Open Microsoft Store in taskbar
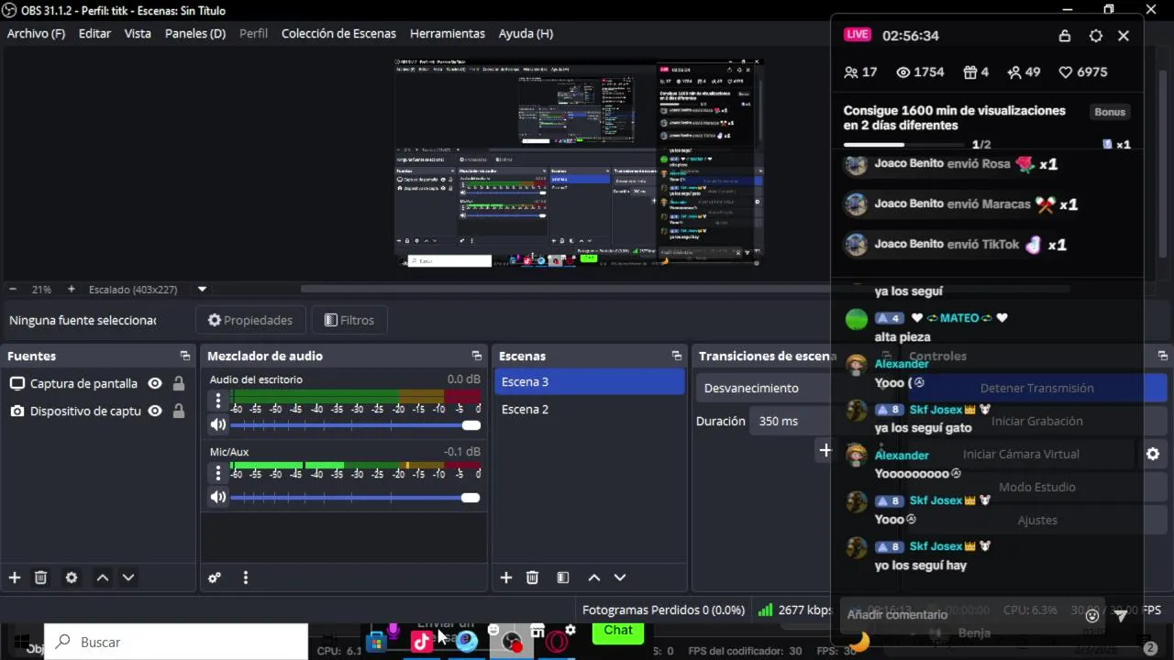This screenshot has height=660, width=1174. (x=376, y=642)
